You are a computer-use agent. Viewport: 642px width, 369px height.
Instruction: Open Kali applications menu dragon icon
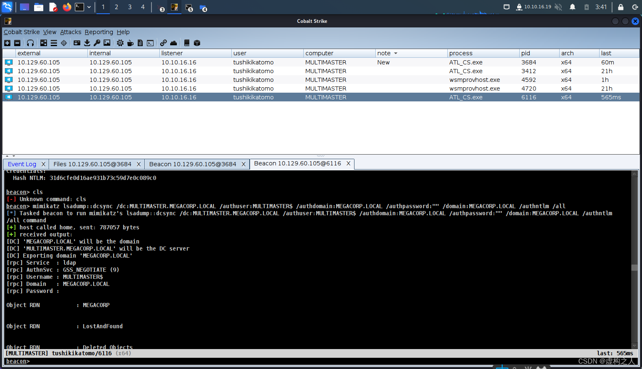pos(7,7)
